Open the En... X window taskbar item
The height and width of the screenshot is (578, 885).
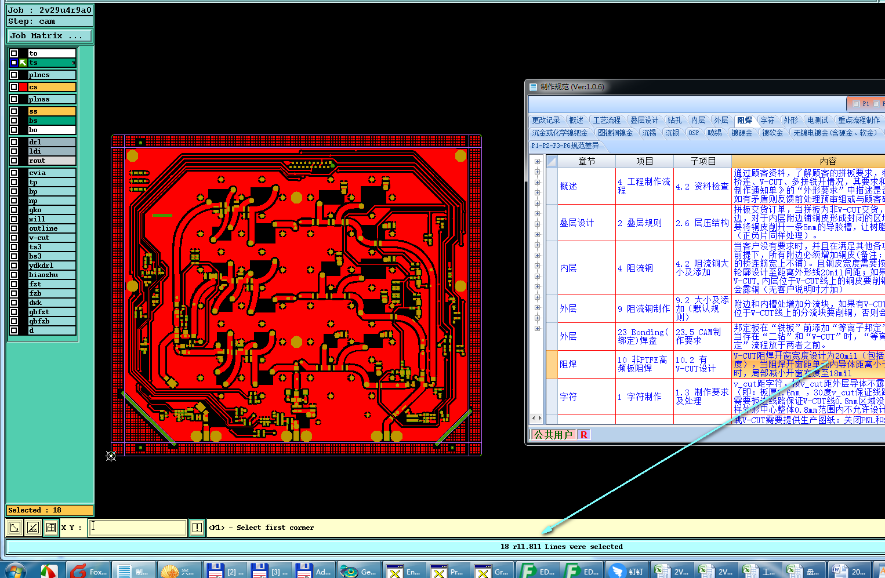[404, 571]
